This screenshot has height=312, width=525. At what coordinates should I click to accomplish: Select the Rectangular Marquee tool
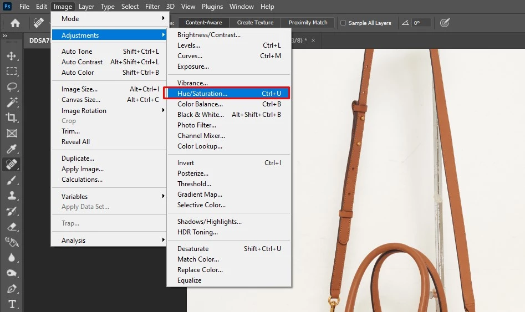coord(12,71)
